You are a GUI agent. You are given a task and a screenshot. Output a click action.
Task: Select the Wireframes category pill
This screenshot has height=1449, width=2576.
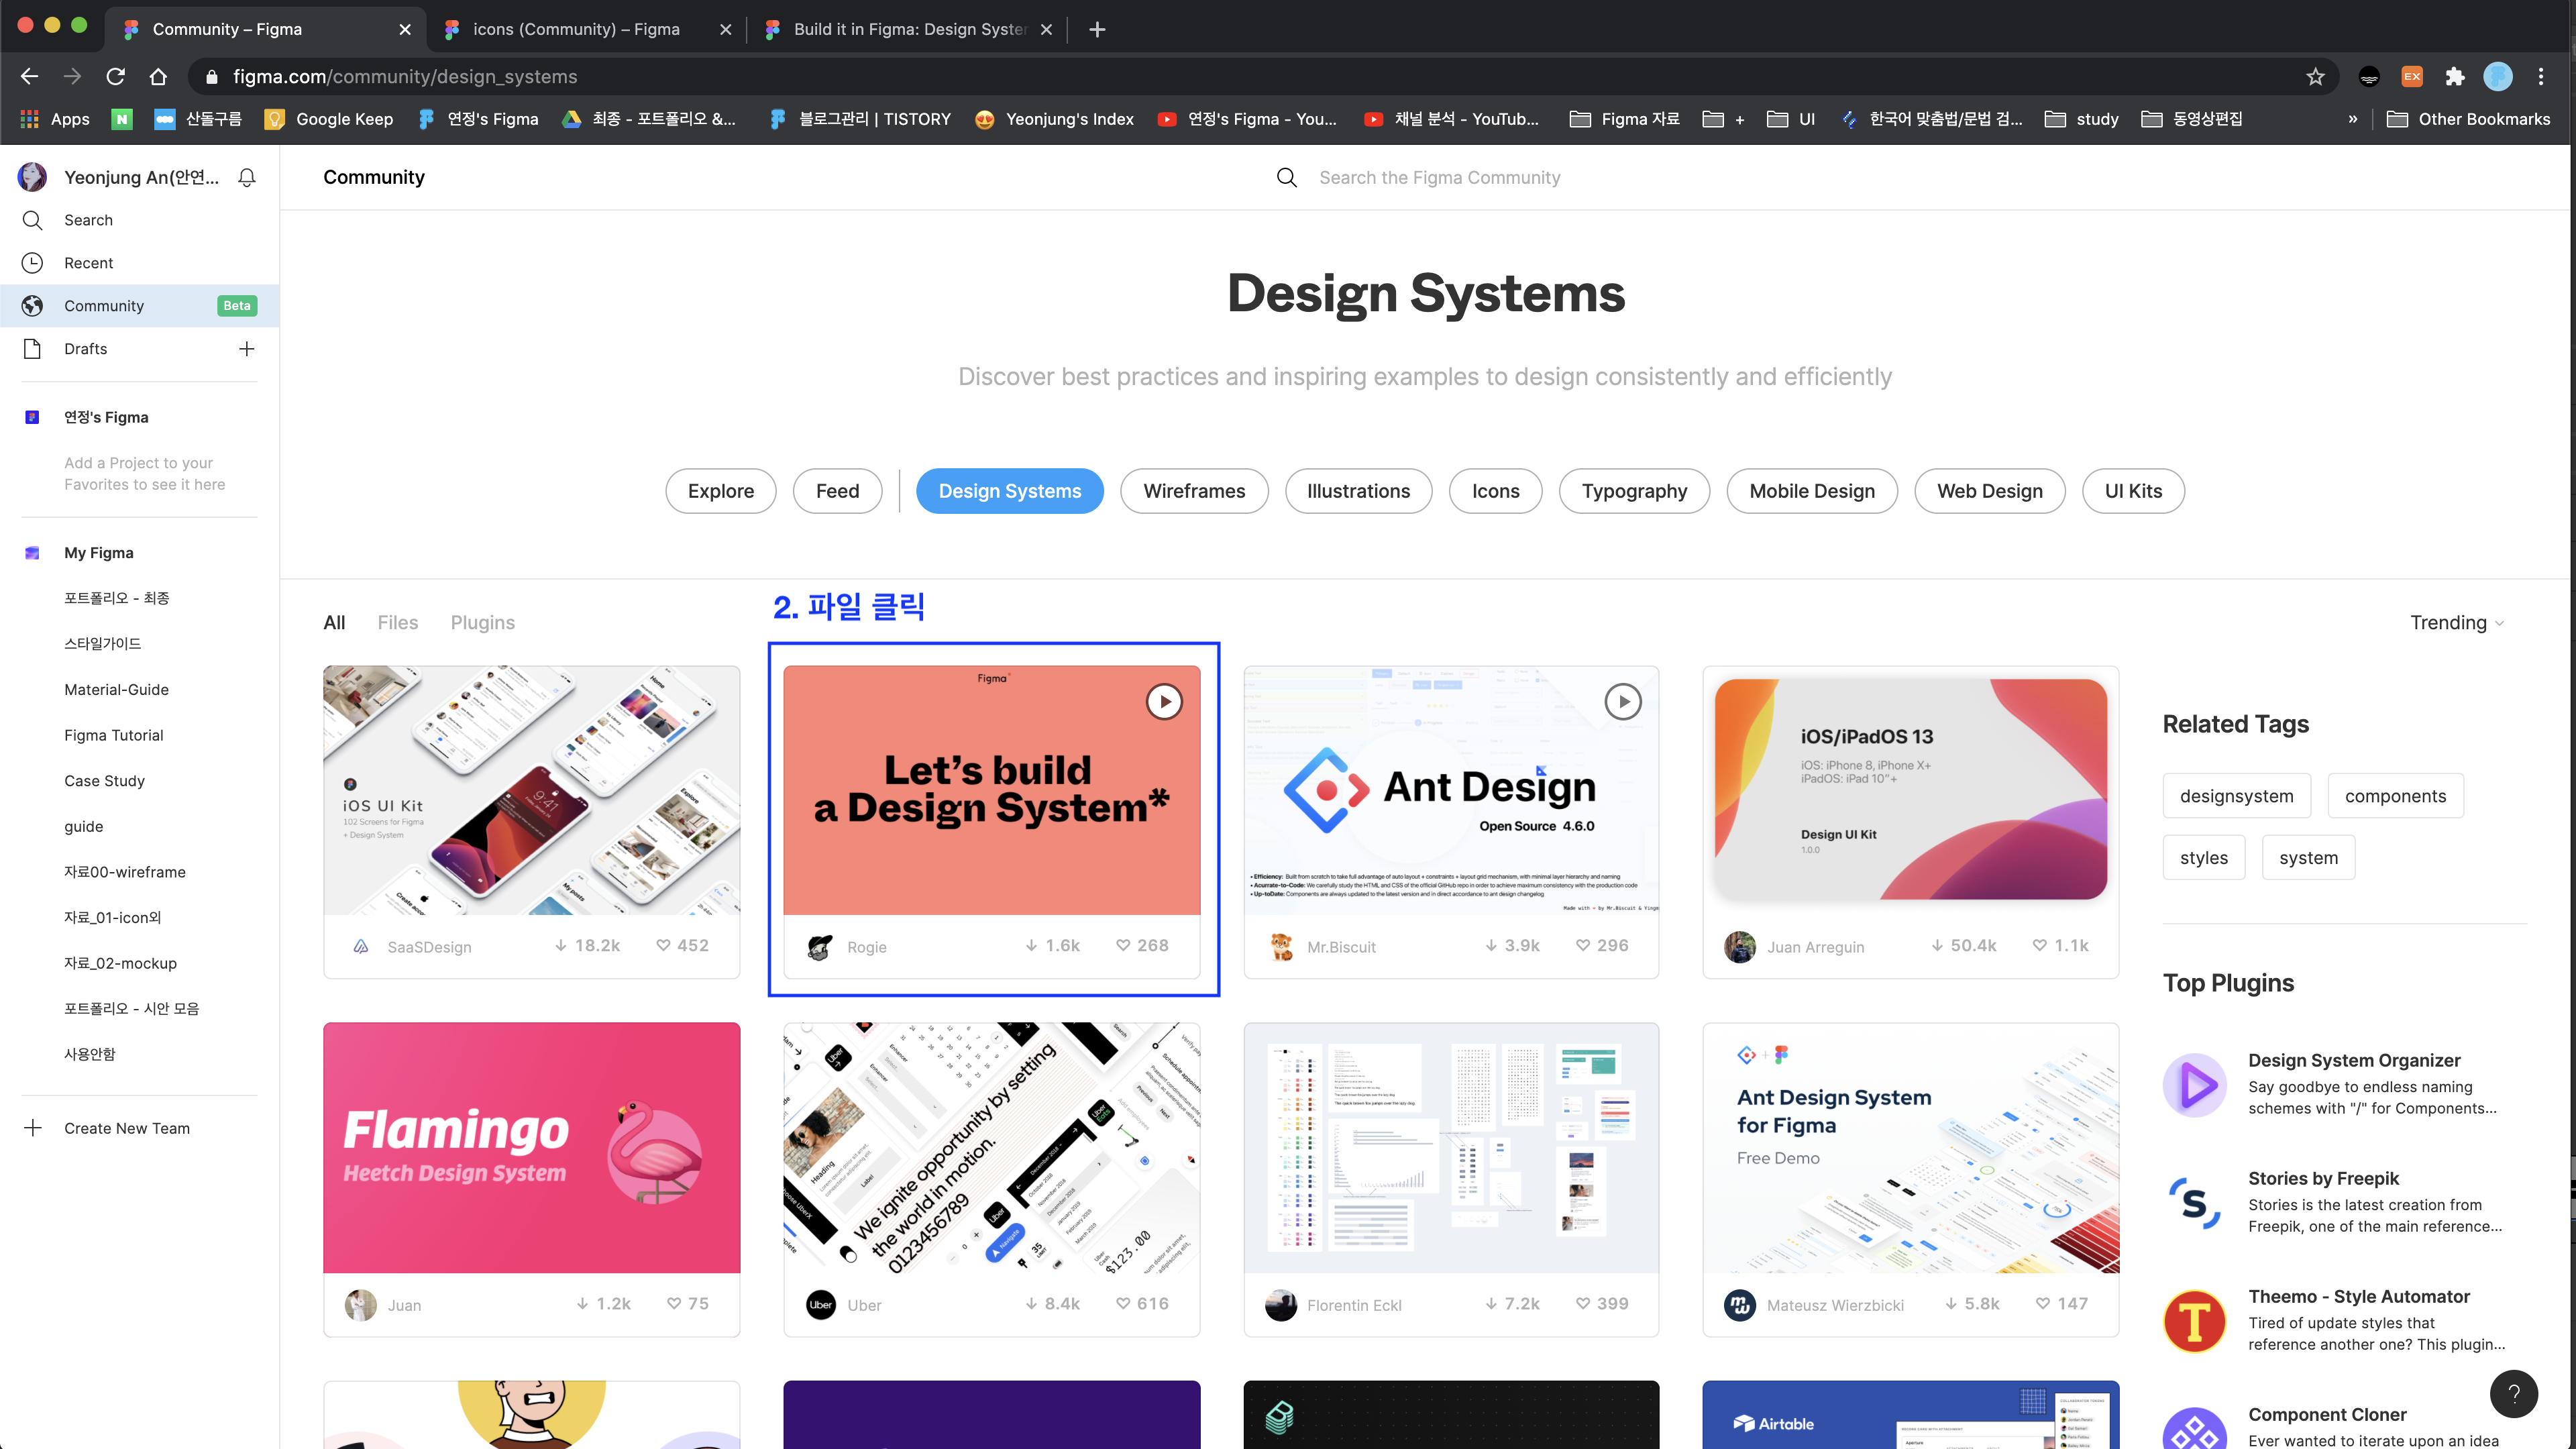click(1193, 491)
